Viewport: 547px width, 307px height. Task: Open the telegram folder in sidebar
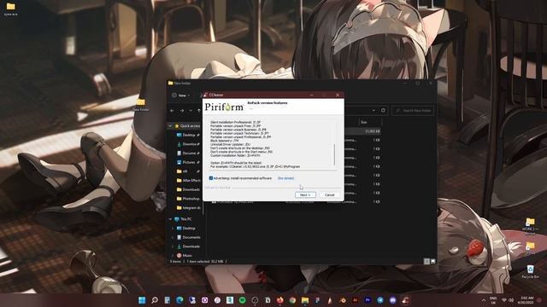(x=189, y=207)
